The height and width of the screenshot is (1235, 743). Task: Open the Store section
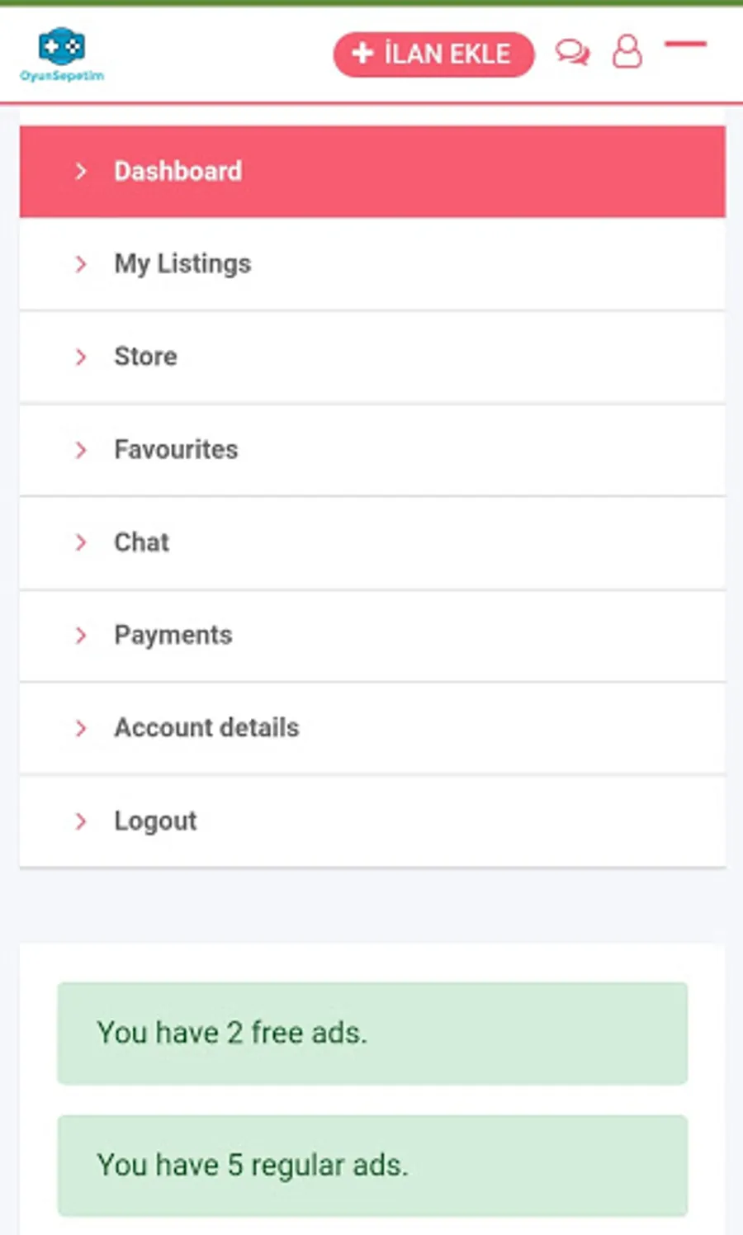[145, 357]
